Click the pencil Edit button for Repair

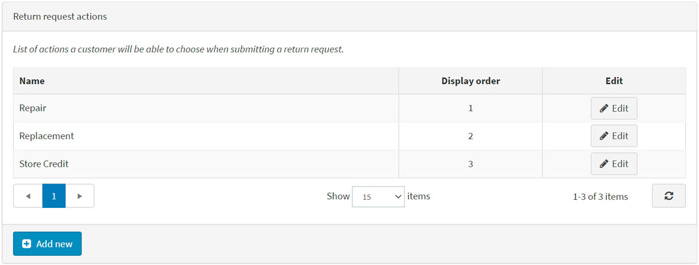tap(614, 108)
